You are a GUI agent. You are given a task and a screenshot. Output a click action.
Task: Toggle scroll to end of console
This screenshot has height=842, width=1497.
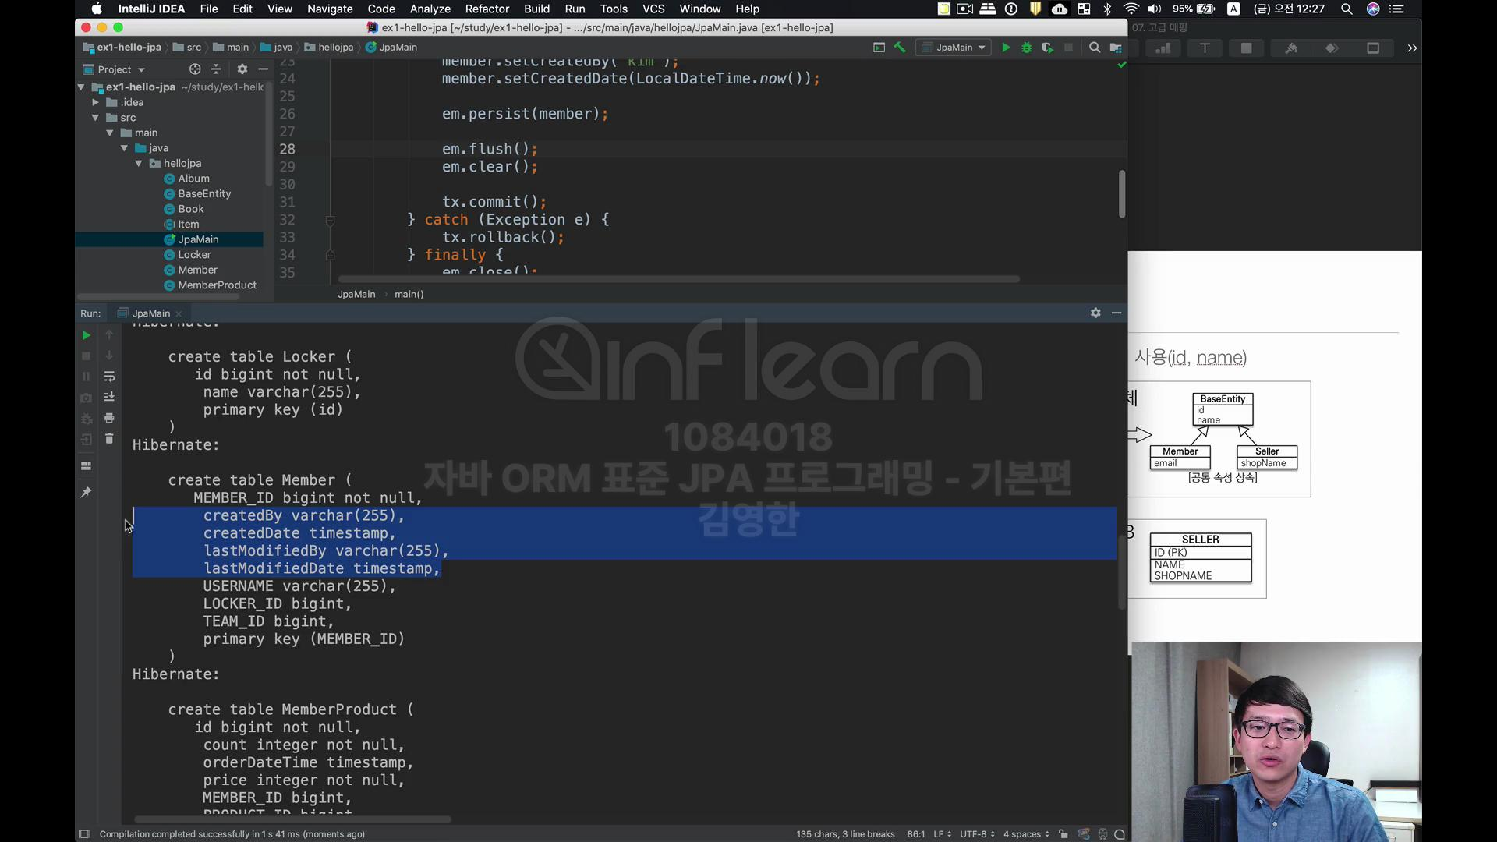coord(109,397)
